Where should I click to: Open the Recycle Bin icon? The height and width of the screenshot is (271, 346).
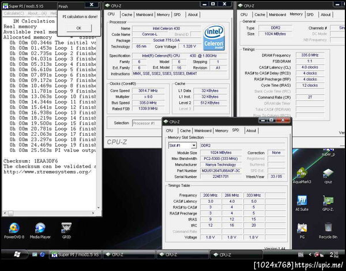(x=328, y=231)
